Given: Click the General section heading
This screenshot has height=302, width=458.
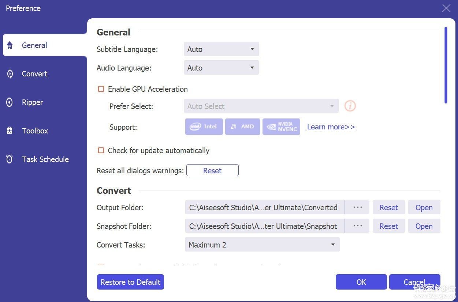Looking at the screenshot, I should pyautogui.click(x=113, y=32).
